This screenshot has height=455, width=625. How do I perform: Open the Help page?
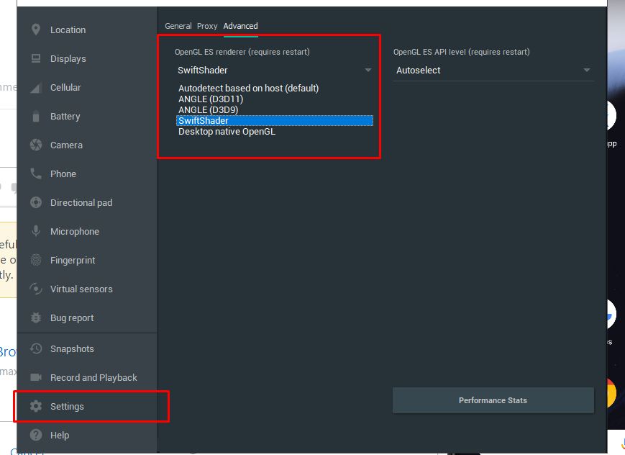[x=87, y=435]
